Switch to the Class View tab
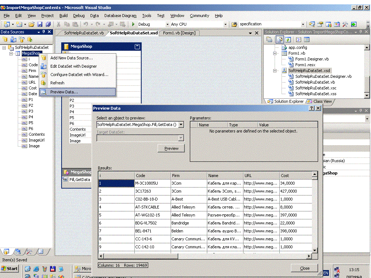 click(320, 101)
